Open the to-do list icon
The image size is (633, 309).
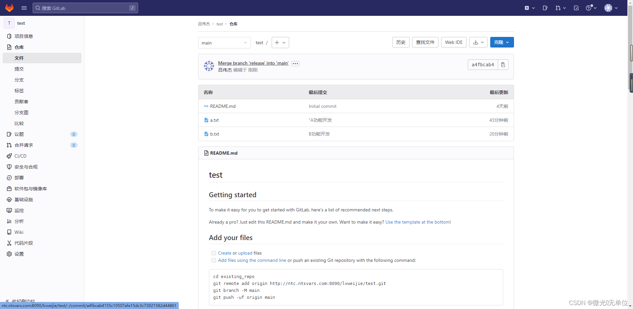576,8
